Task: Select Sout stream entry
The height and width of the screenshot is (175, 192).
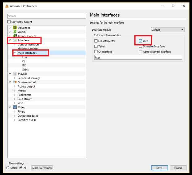Action: click(x=25, y=99)
